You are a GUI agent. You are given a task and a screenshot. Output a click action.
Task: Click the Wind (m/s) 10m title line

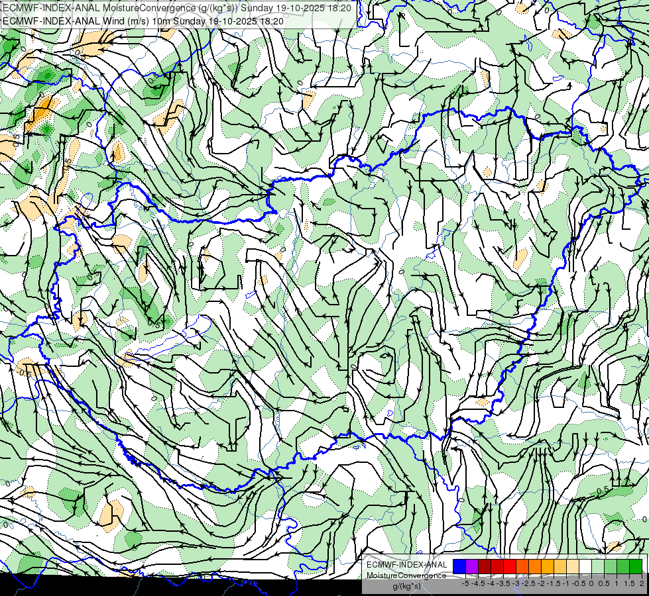pos(143,21)
